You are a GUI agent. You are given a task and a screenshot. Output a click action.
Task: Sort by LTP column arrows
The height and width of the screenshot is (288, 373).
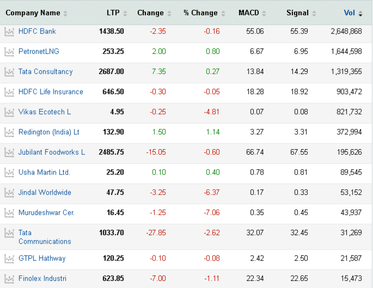tap(125, 14)
